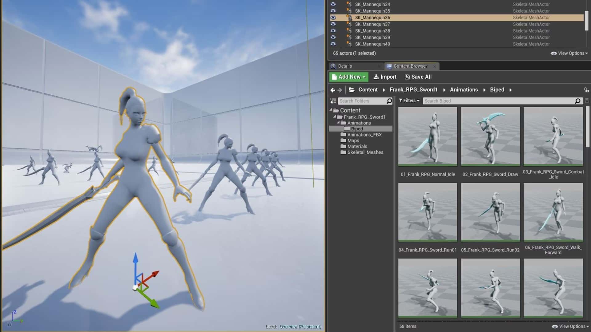
Task: Navigate to Content in breadcrumb path
Action: (368, 90)
